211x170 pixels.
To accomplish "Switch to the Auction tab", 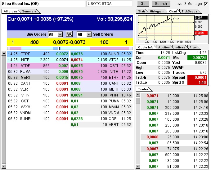I will [x=164, y=47].
